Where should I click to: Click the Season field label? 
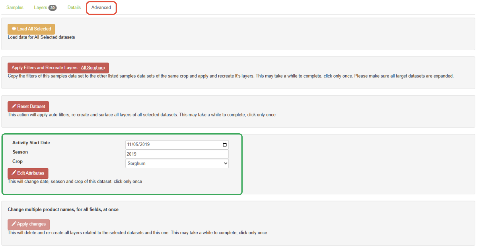pyautogui.click(x=20, y=152)
